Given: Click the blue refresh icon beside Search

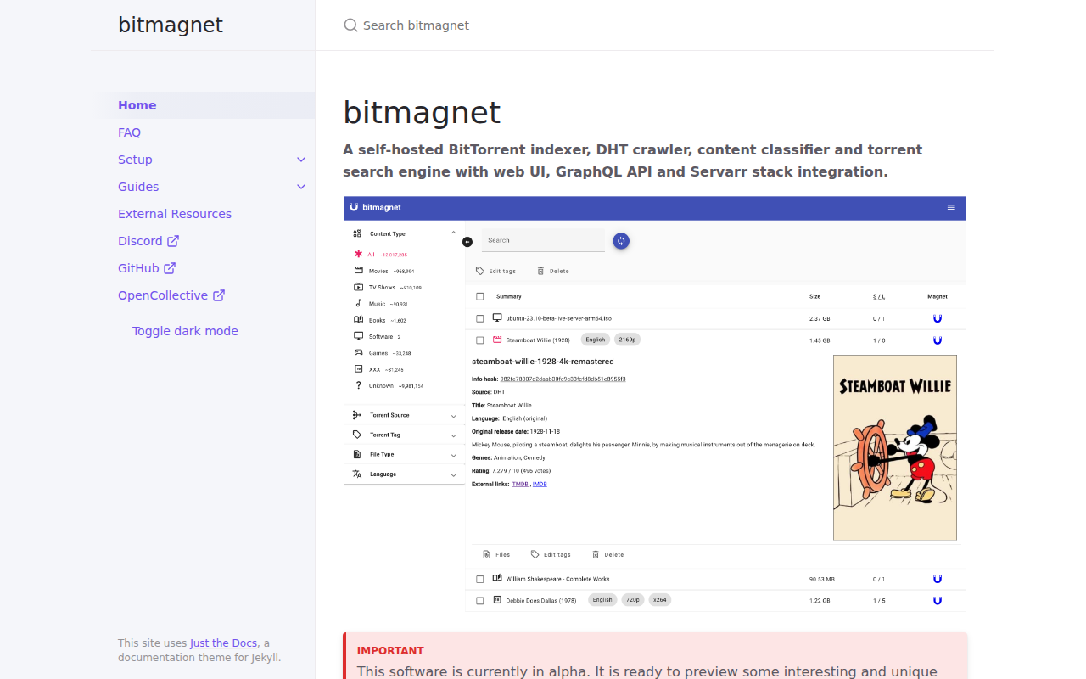Looking at the screenshot, I should pyautogui.click(x=621, y=241).
